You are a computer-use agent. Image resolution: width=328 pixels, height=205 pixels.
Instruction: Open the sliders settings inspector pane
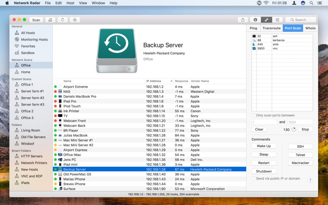[278, 20]
